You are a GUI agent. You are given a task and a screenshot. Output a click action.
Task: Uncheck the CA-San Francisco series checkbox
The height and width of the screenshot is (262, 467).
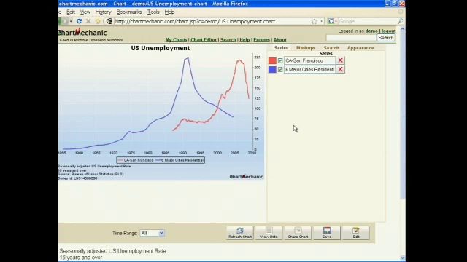click(x=280, y=60)
